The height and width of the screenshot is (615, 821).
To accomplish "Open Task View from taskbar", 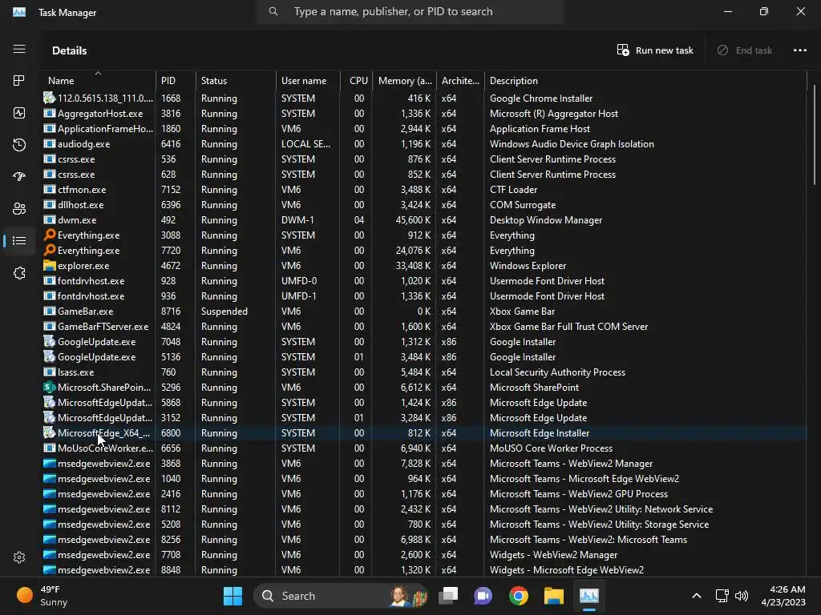I will (x=448, y=596).
